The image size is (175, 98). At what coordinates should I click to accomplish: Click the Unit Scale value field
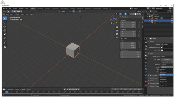point(167,60)
